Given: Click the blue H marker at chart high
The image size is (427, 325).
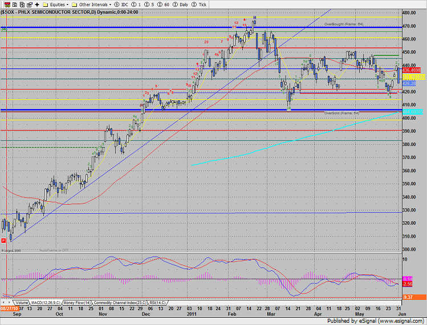Looking at the screenshot, I should point(255,18).
